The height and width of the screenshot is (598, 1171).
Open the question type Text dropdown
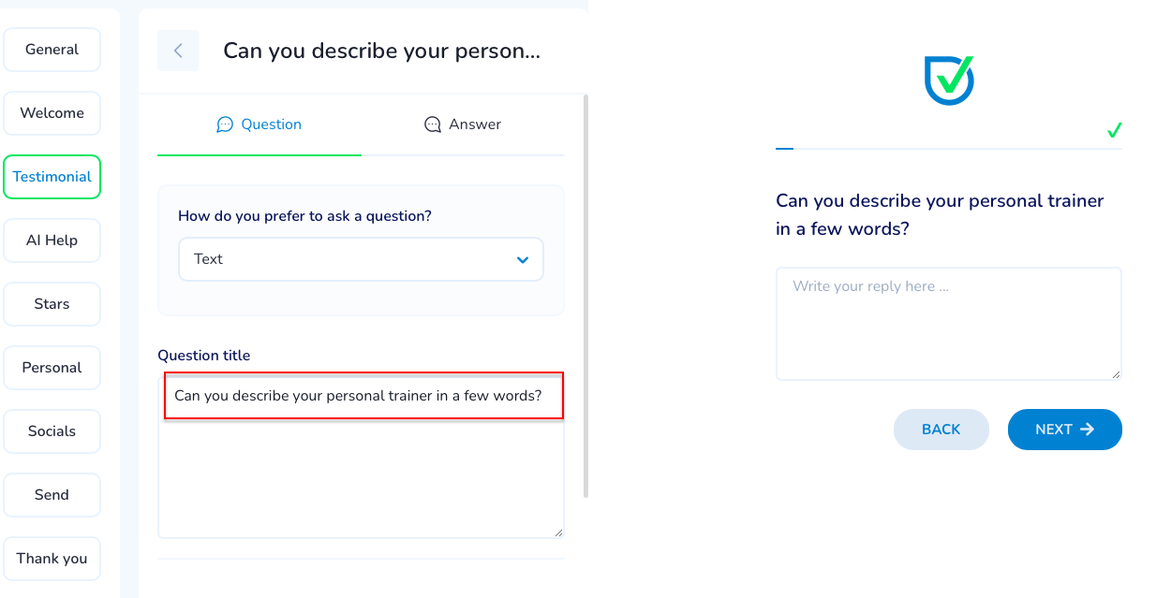pos(361,259)
